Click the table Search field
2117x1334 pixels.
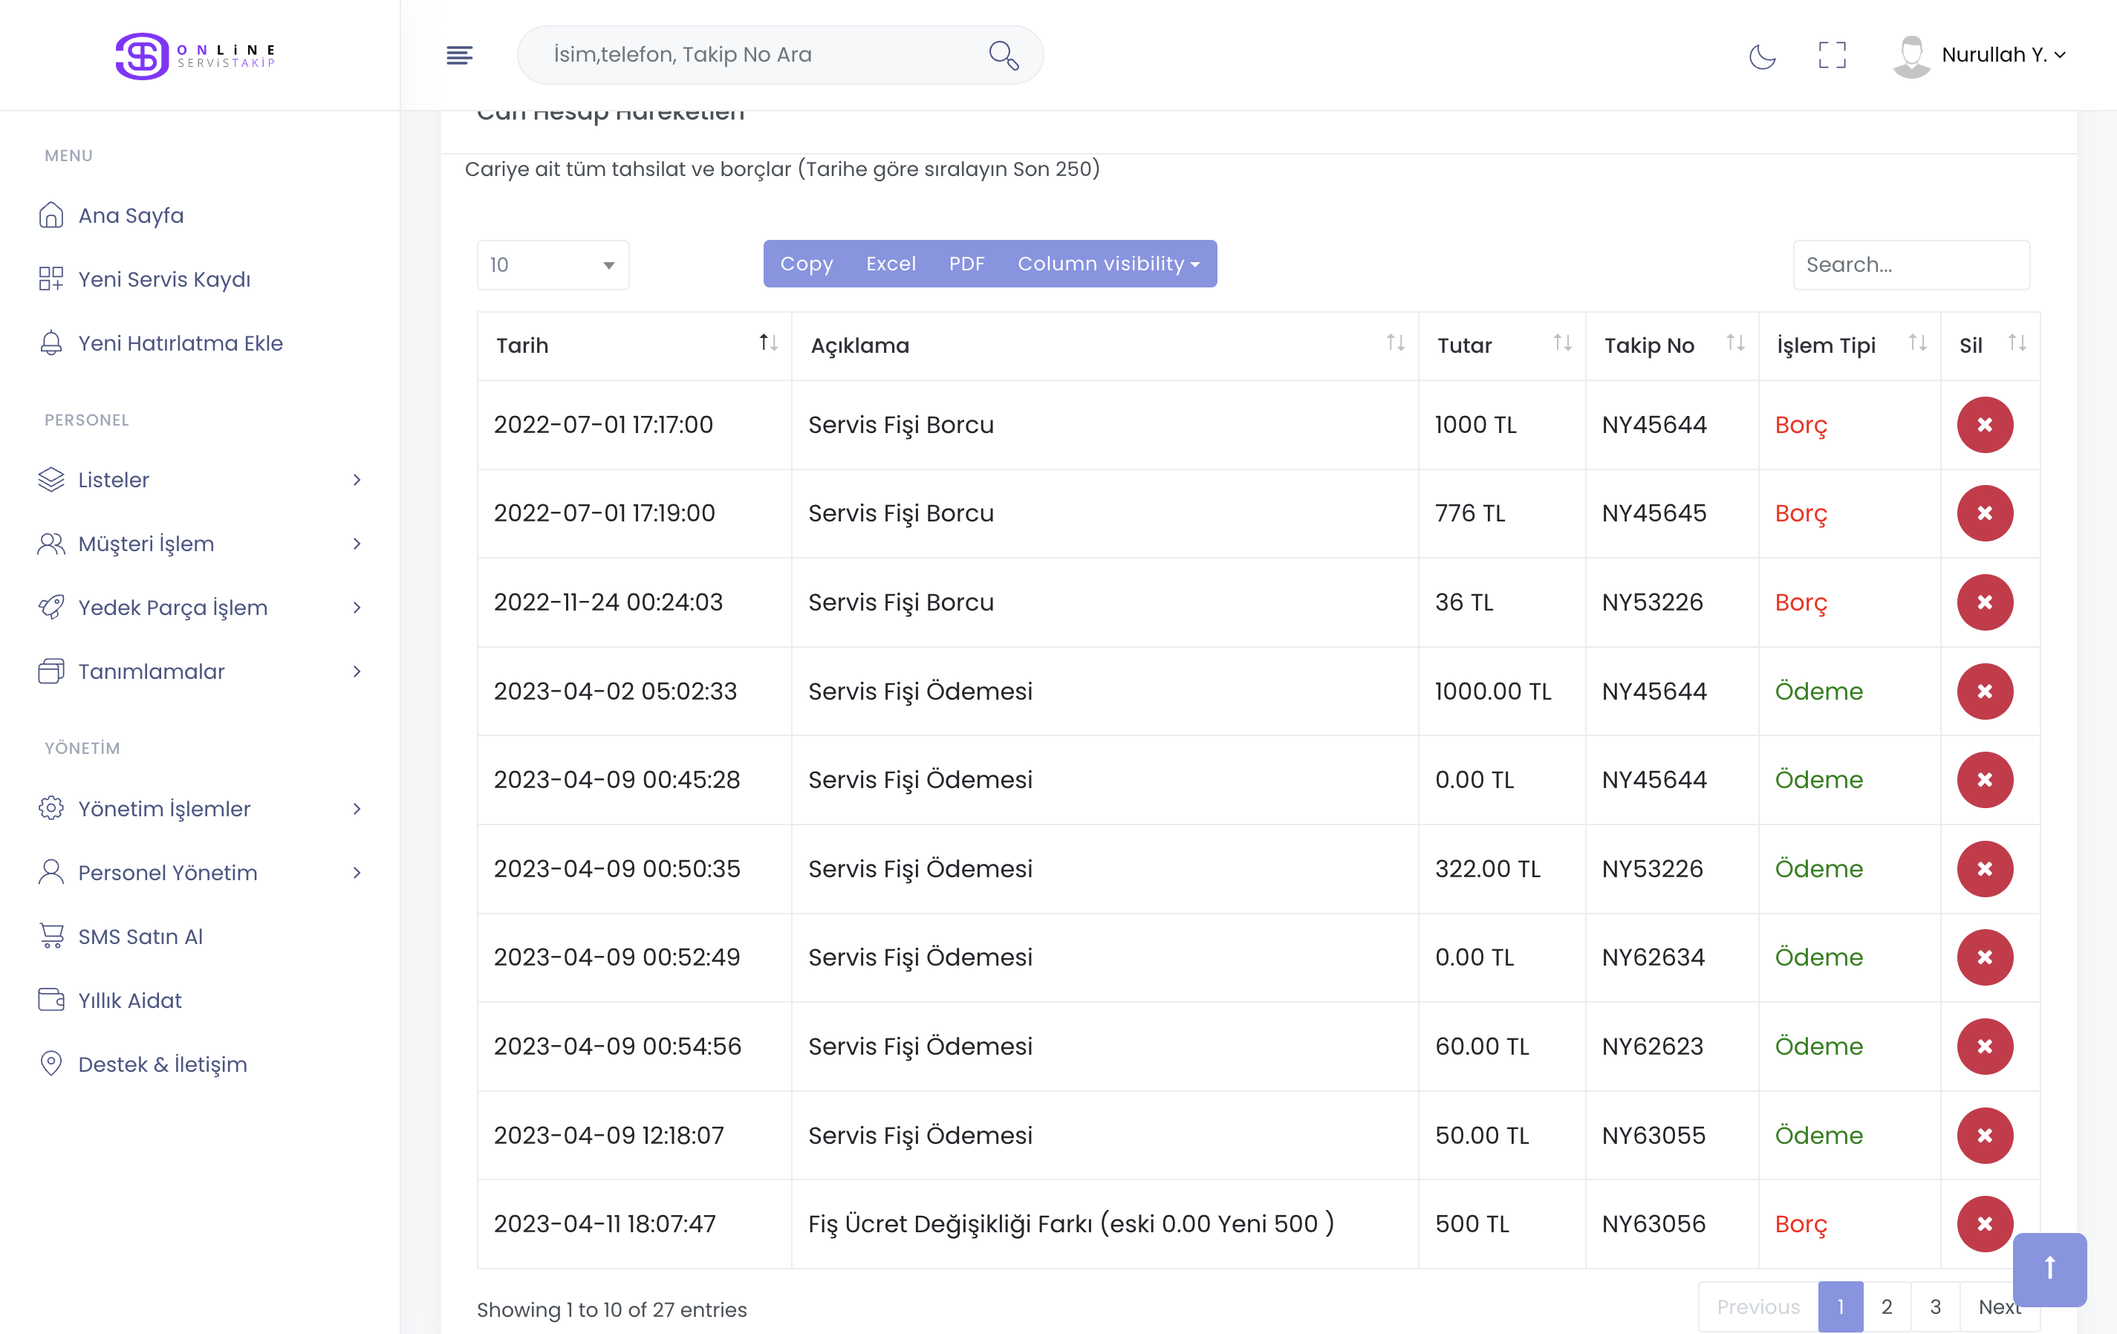click(x=1910, y=264)
